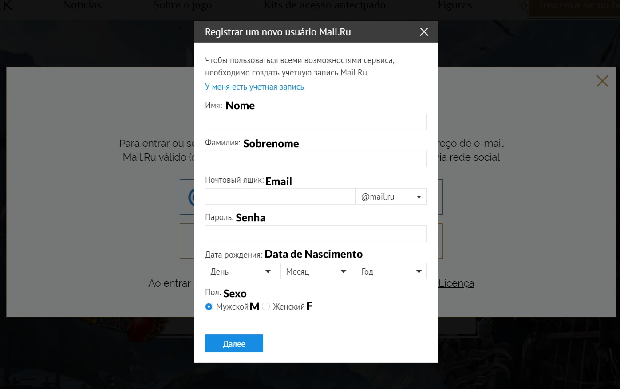This screenshot has height=389, width=620.
Task: Open the Licença link
Action: pyautogui.click(x=456, y=283)
